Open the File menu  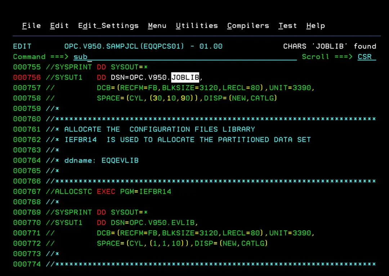click(31, 26)
